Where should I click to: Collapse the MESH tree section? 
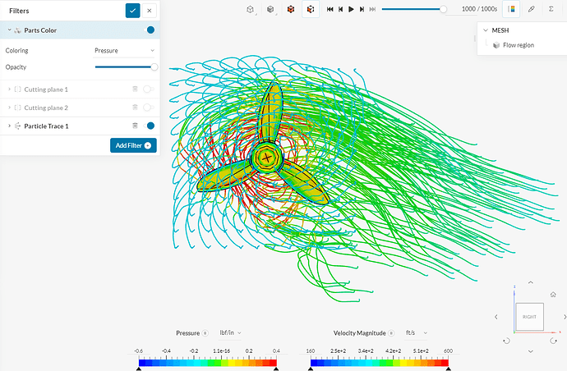pos(486,30)
